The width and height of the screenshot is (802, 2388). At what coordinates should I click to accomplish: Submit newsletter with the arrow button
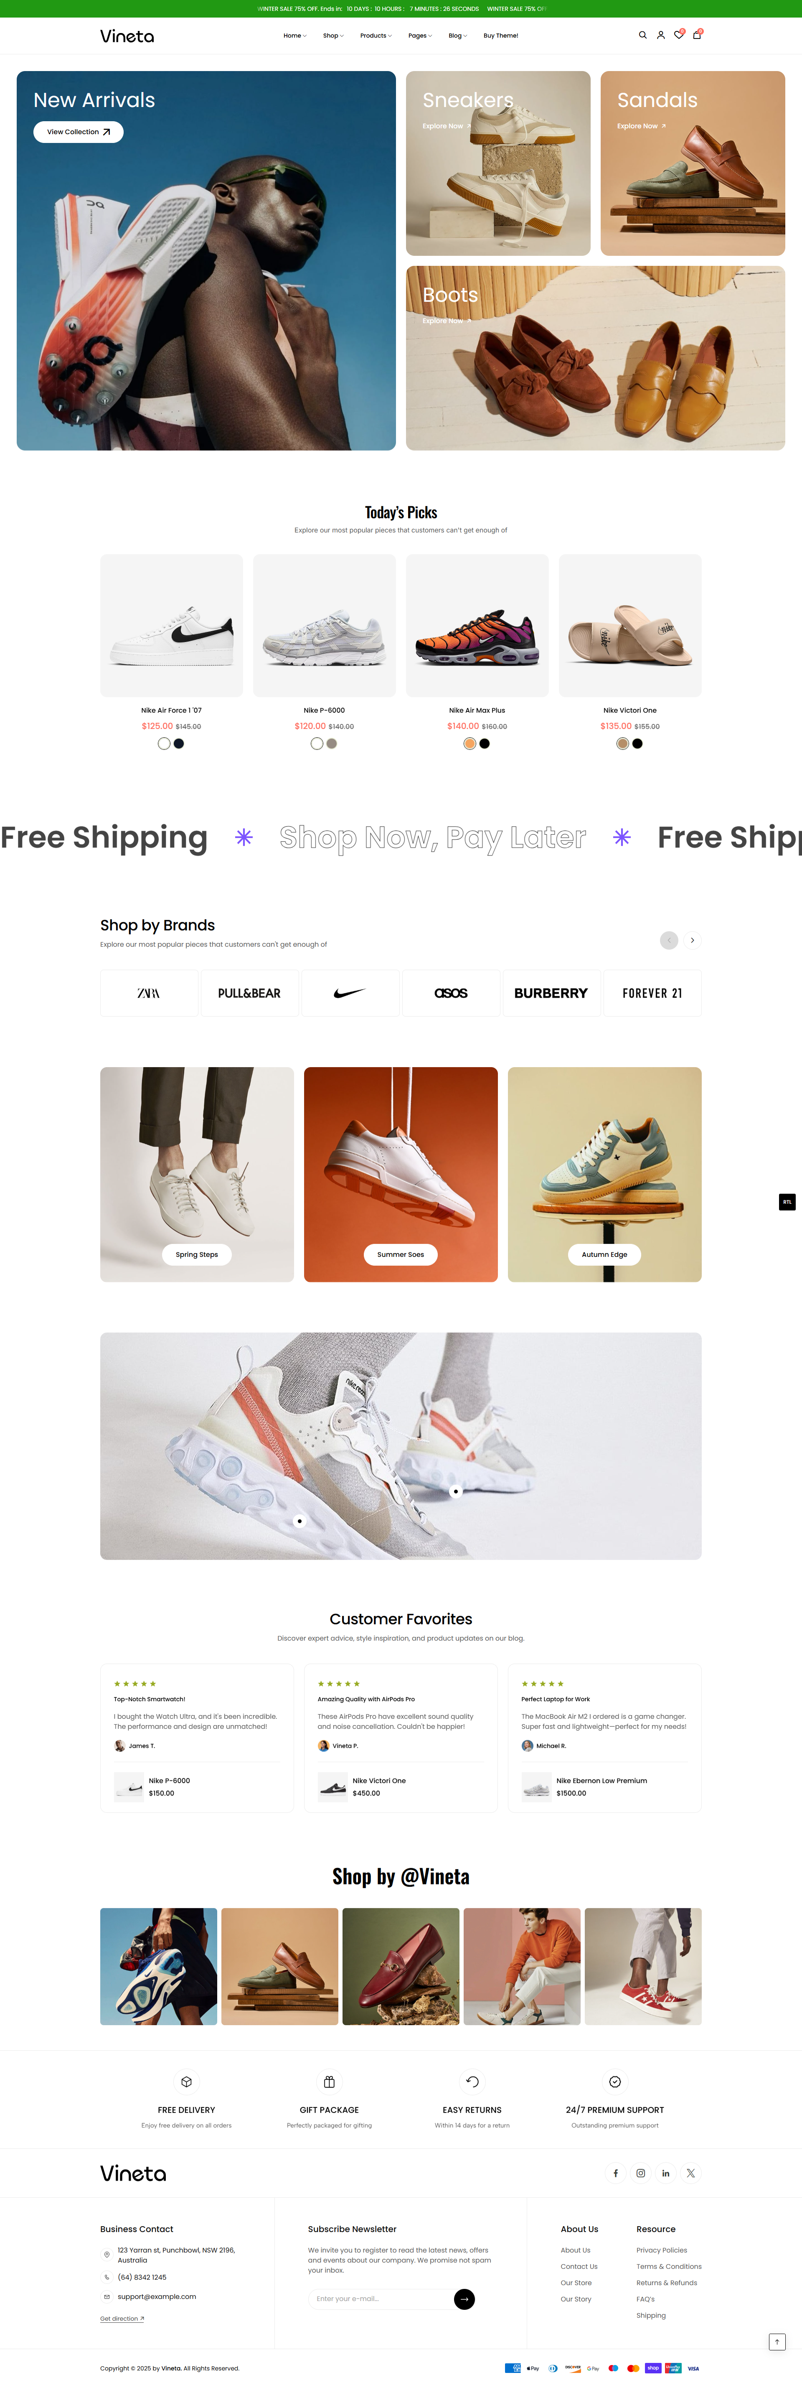[x=465, y=2299]
